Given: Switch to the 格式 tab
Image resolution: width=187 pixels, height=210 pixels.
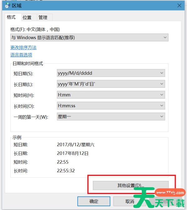Looking at the screenshot, I should [11, 17].
